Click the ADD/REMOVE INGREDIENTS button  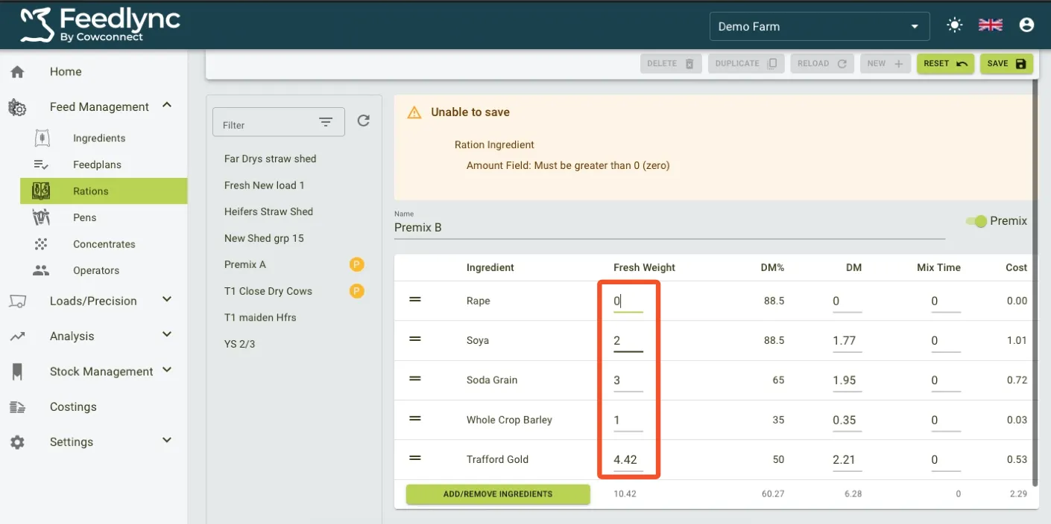click(x=498, y=494)
